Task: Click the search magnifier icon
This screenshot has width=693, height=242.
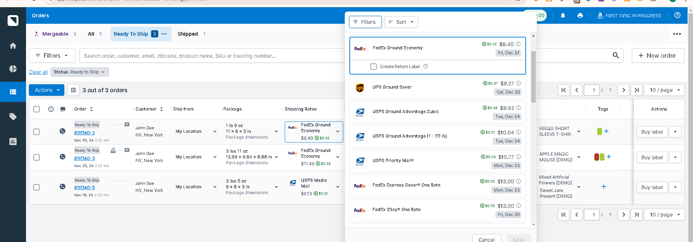Action: pos(616,55)
